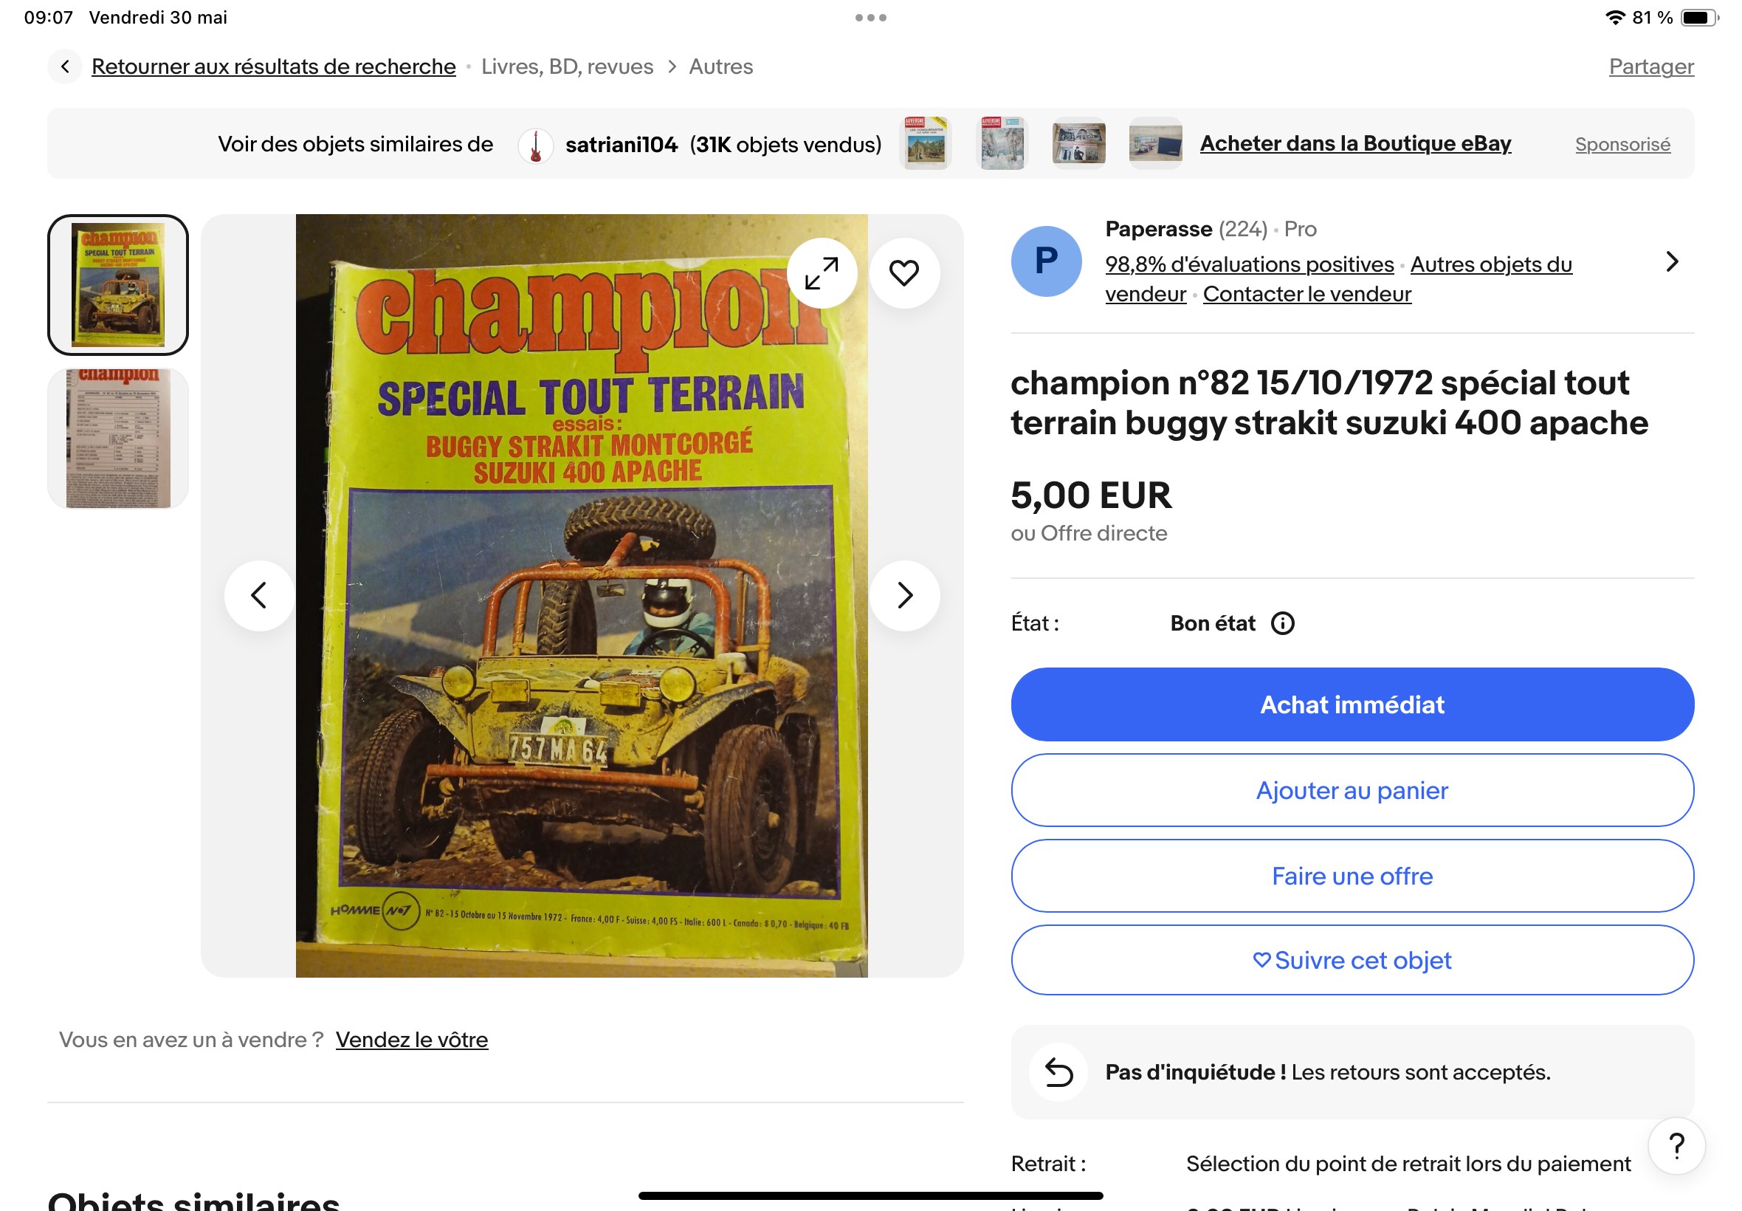View Bon état condition info icon

point(1282,624)
